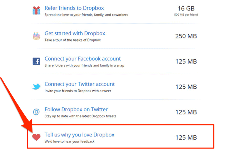Image resolution: width=233 pixels, height=151 pixels.
Task: Open Refer friends to Dropbox link
Action: click(74, 8)
